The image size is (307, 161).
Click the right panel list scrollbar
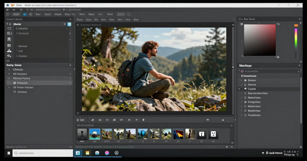pos(301,100)
